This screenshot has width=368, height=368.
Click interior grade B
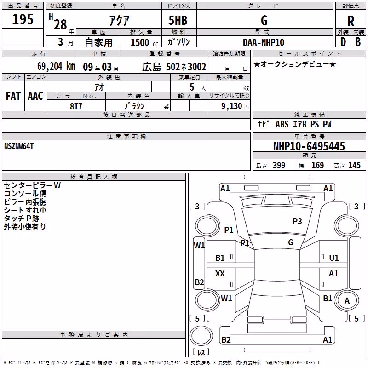[x=358, y=42]
